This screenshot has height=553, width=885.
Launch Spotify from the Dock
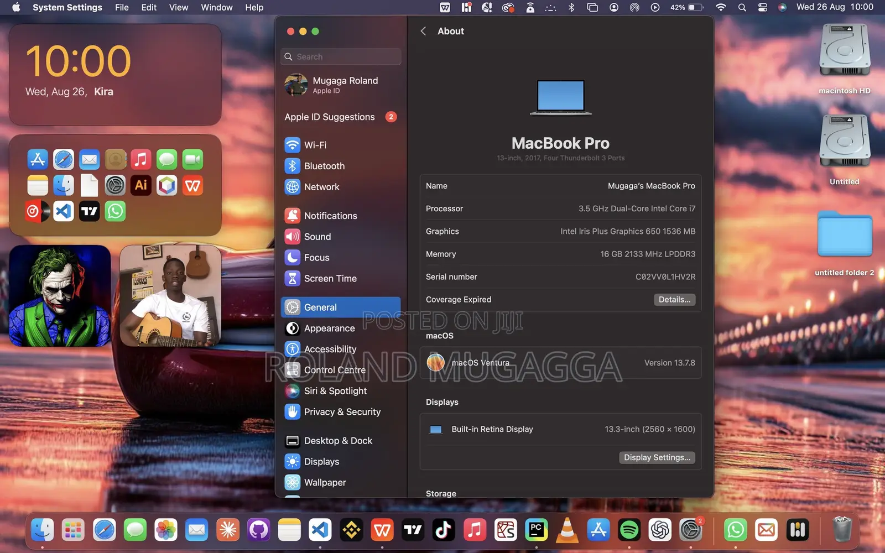pos(629,530)
